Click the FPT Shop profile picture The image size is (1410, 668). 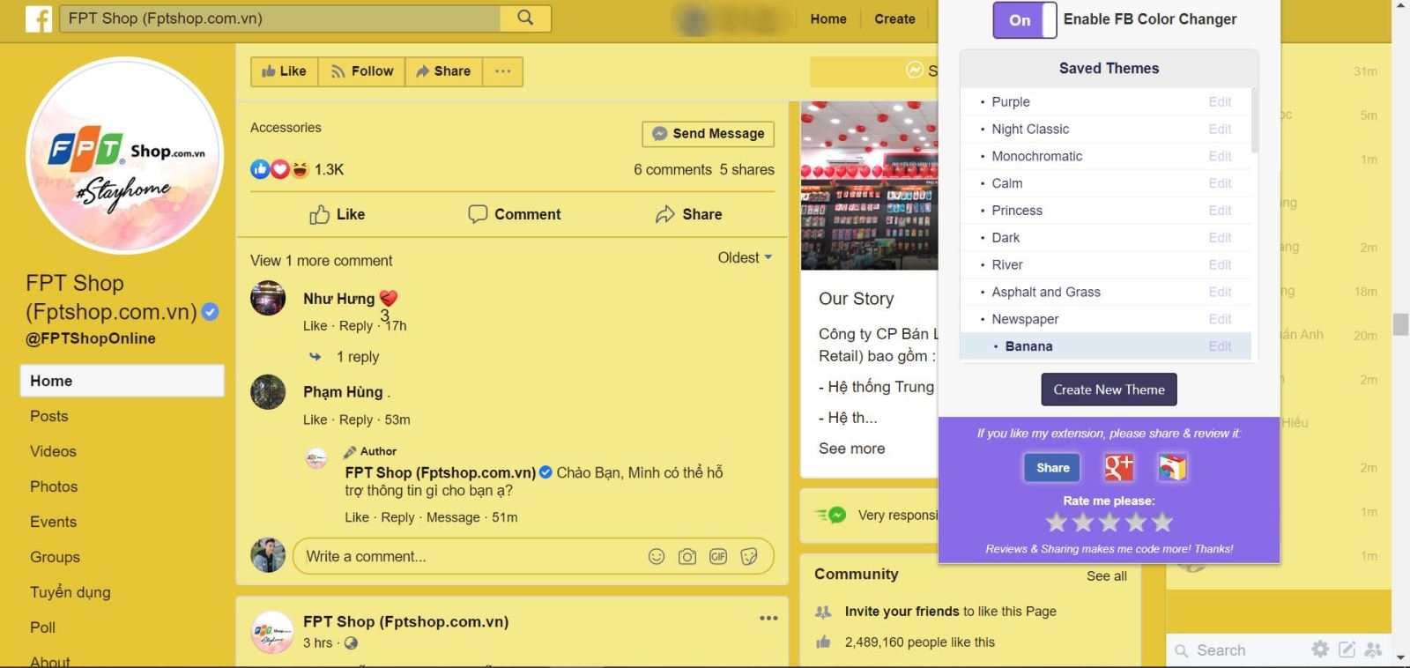124,155
